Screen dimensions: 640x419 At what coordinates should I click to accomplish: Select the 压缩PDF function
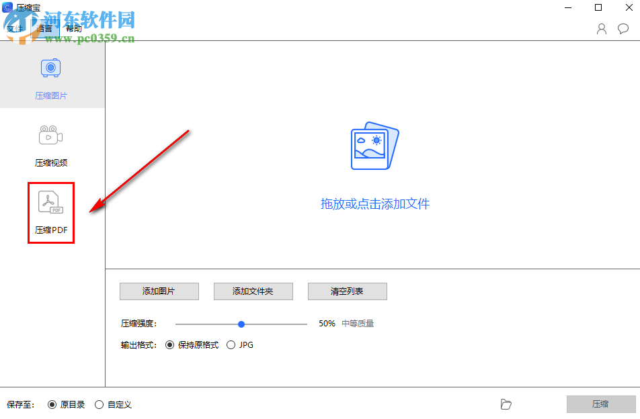[50, 212]
